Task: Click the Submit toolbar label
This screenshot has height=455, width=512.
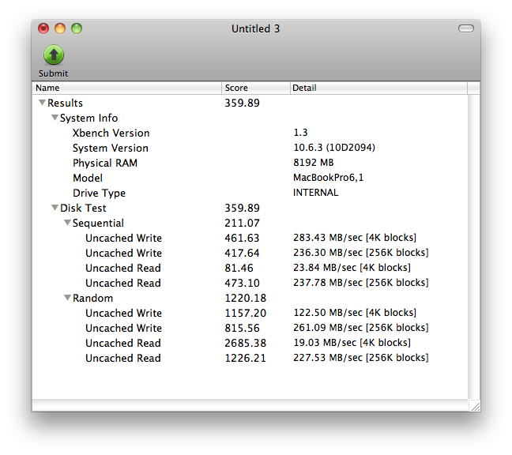Action: (x=53, y=73)
